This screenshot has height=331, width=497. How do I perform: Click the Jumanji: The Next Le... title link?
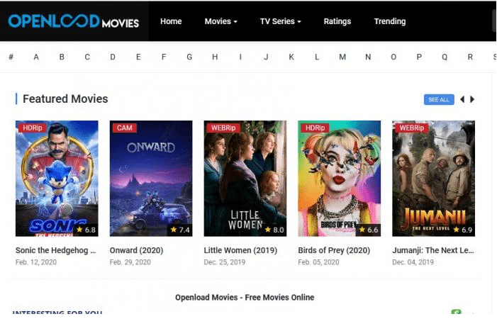click(433, 250)
